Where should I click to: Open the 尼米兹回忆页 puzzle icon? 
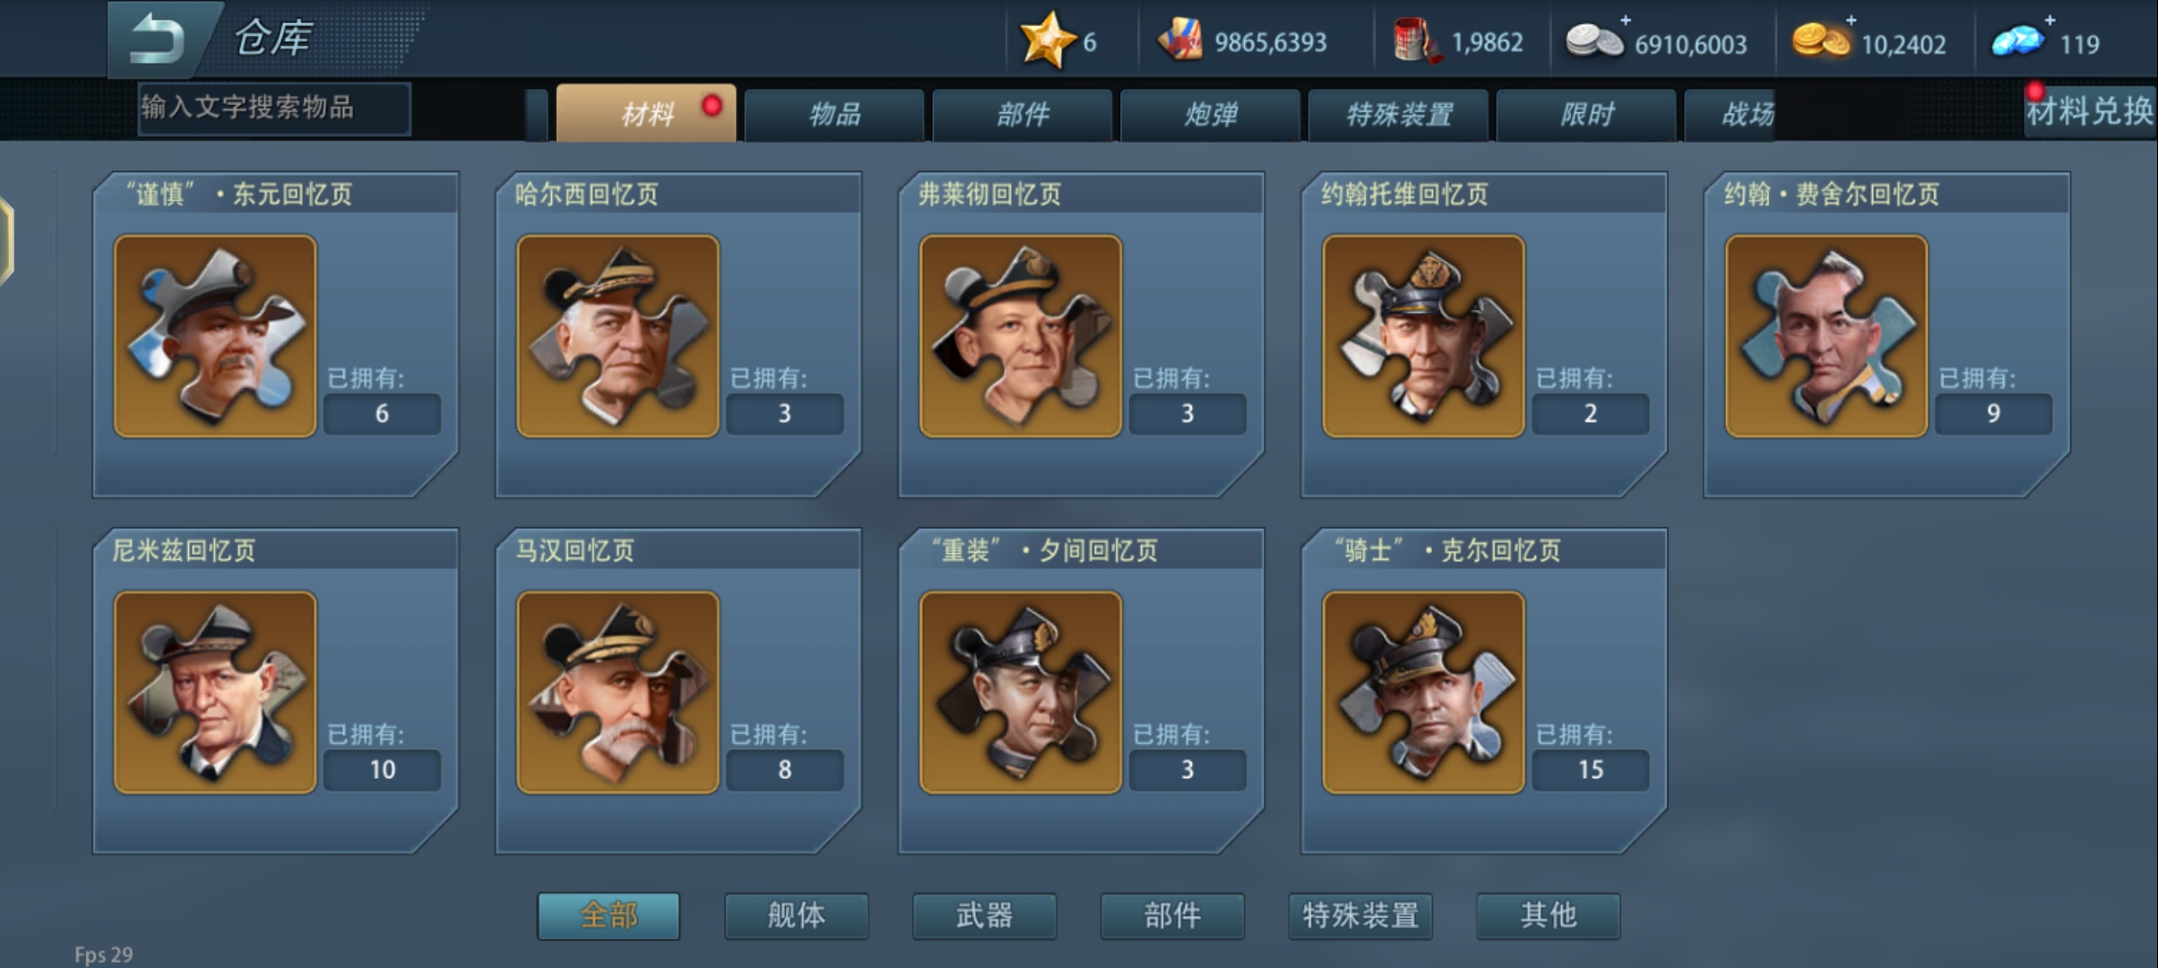pos(215,692)
